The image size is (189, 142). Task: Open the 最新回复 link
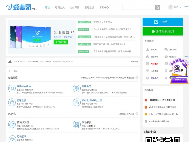tap(135, 62)
